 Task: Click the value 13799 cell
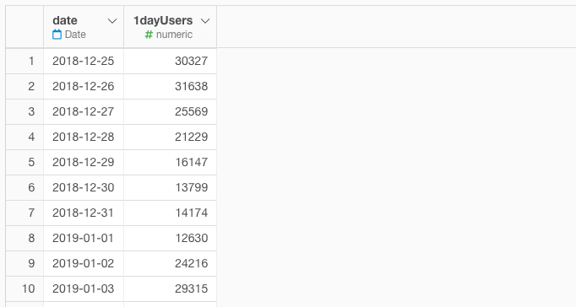pyautogui.click(x=171, y=187)
